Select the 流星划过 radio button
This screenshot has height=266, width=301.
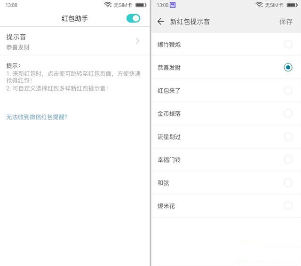click(288, 137)
